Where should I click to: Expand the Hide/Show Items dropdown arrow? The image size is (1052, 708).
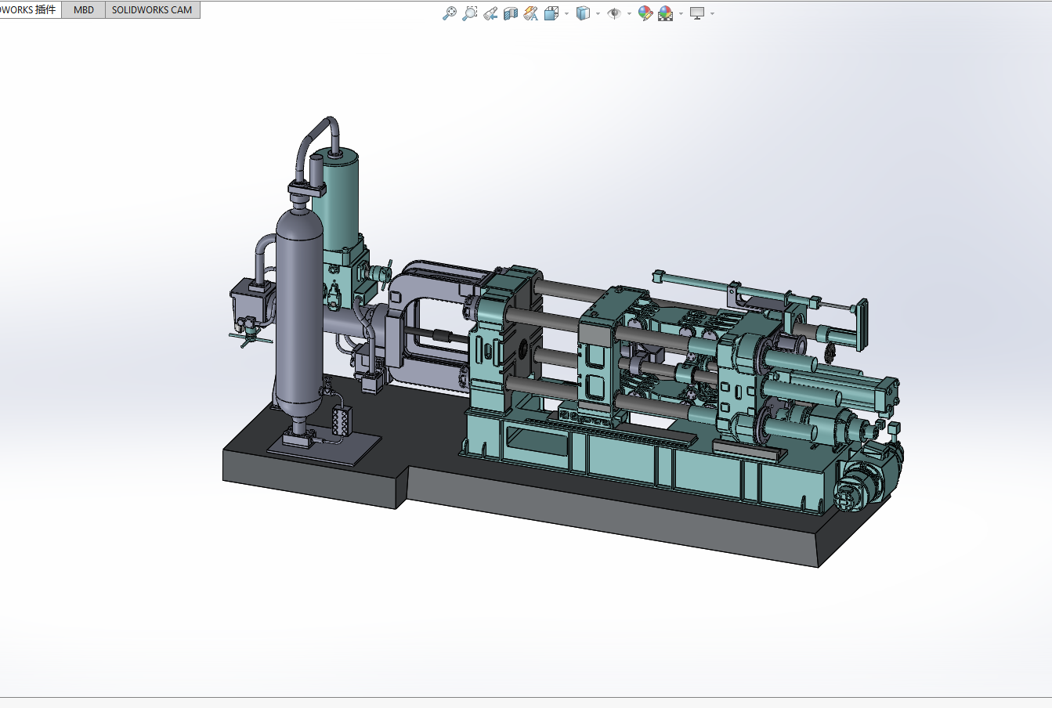pyautogui.click(x=629, y=13)
